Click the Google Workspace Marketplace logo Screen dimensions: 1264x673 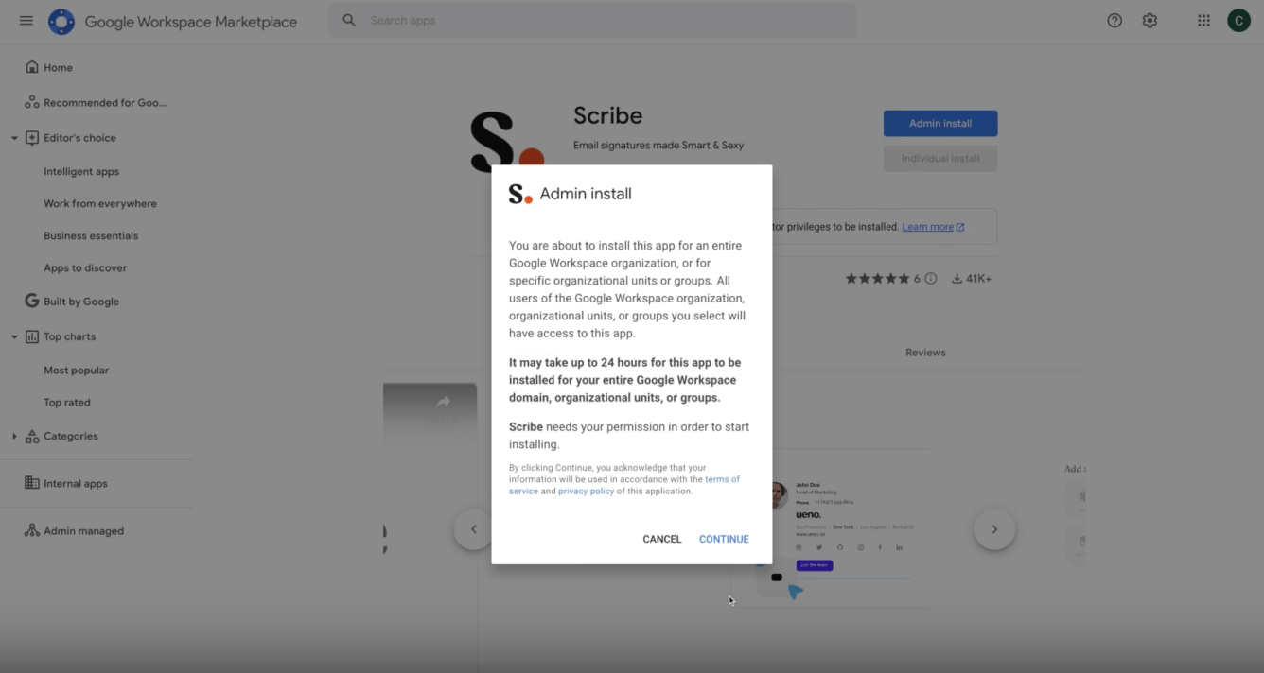click(x=61, y=22)
